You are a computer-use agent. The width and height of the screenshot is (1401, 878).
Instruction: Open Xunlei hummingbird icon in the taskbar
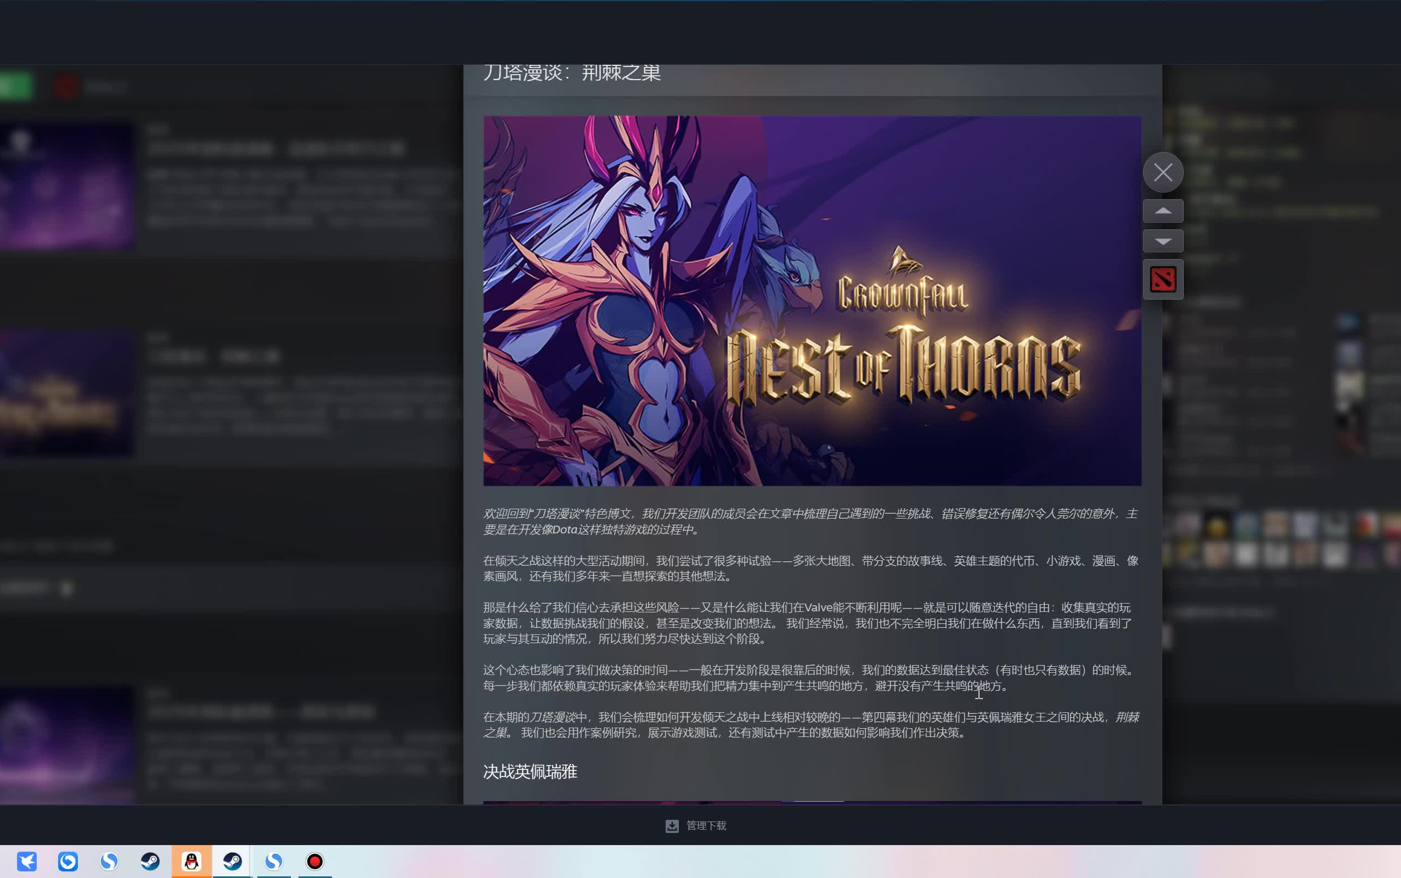[27, 861]
